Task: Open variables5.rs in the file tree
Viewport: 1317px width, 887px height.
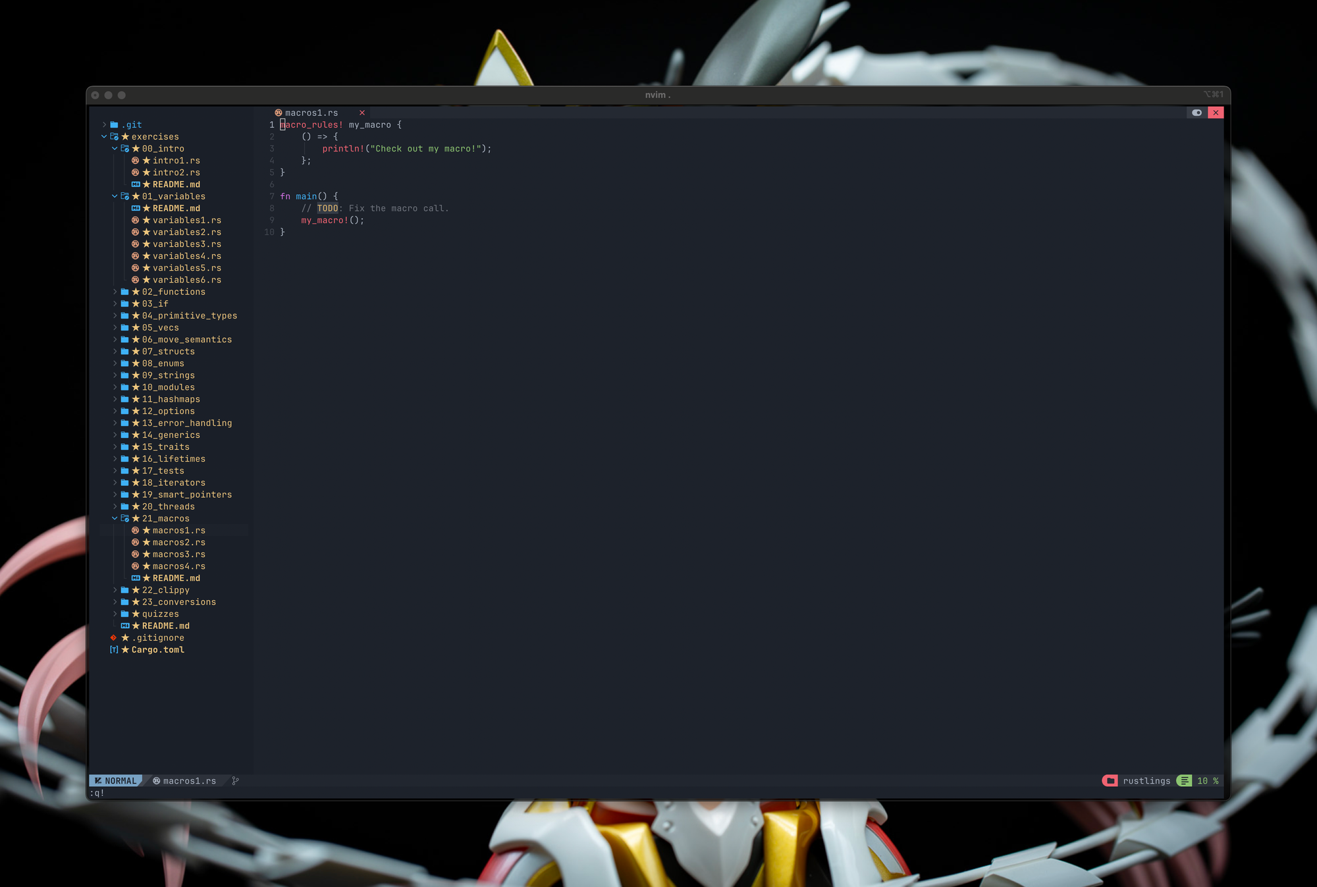Action: click(187, 268)
